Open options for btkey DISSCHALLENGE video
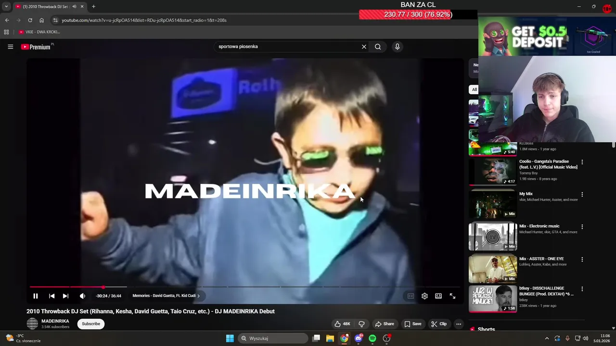The image size is (616, 346). (582, 289)
